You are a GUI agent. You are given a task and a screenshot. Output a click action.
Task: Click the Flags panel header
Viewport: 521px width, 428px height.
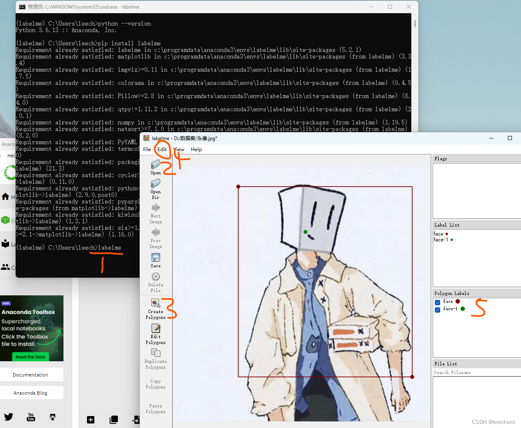(477, 159)
